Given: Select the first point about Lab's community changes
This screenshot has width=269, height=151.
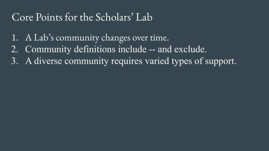Looking at the screenshot, I should click(97, 37).
